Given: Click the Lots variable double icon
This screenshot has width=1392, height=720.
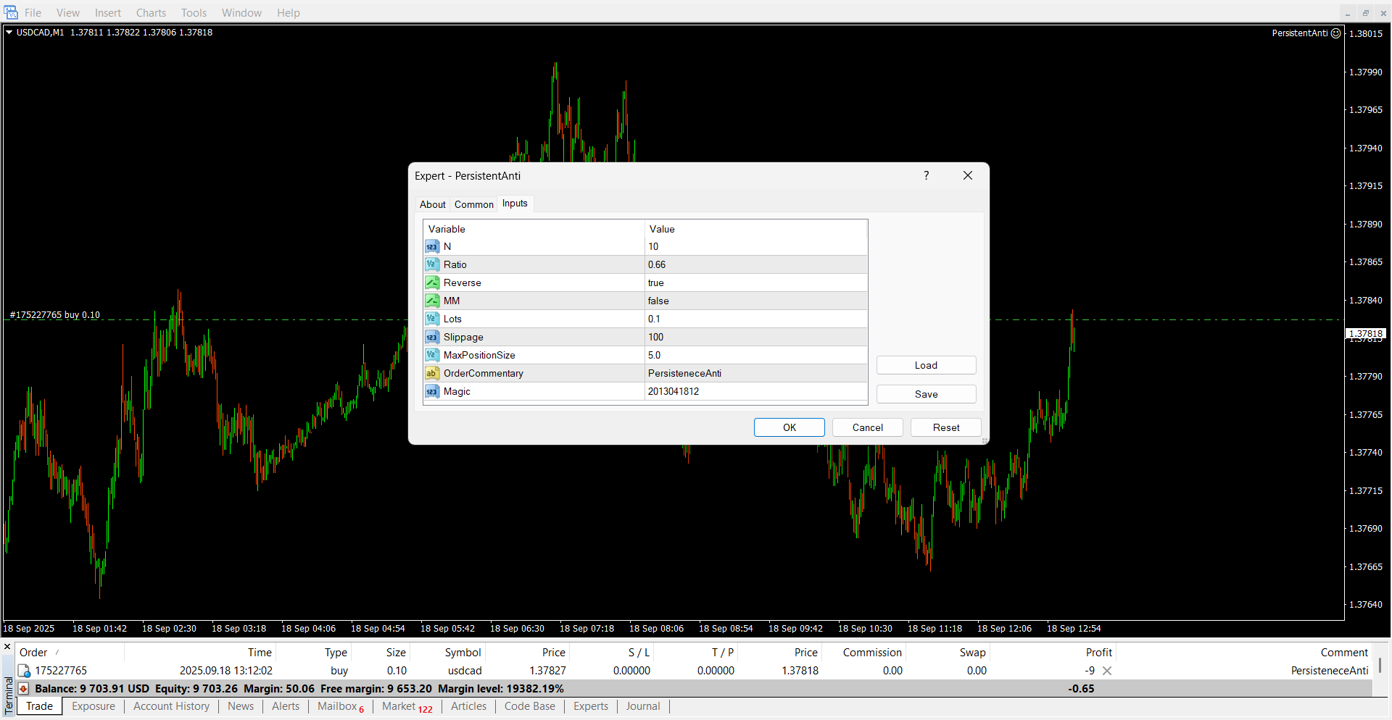Looking at the screenshot, I should click(x=432, y=319).
